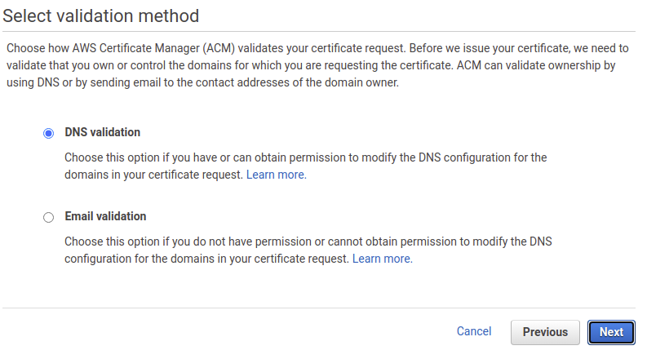
Task: Open Learn more link under DNS validation
Action: (276, 175)
